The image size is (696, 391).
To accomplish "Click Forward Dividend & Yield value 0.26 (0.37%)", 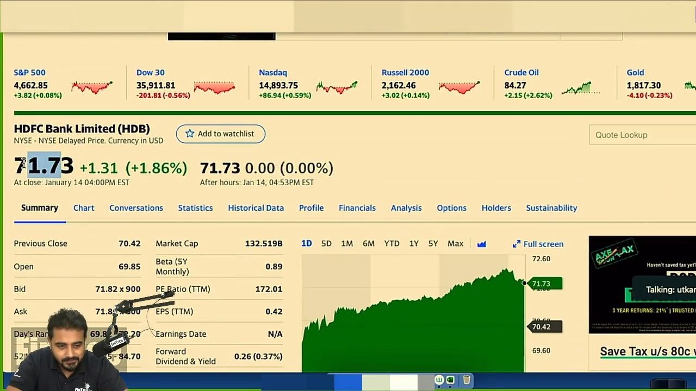I will [x=258, y=357].
